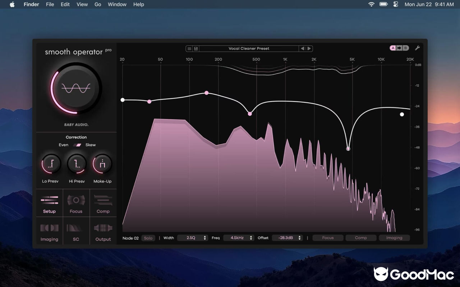Open the wrench settings icon
460x287 pixels.
(x=417, y=48)
